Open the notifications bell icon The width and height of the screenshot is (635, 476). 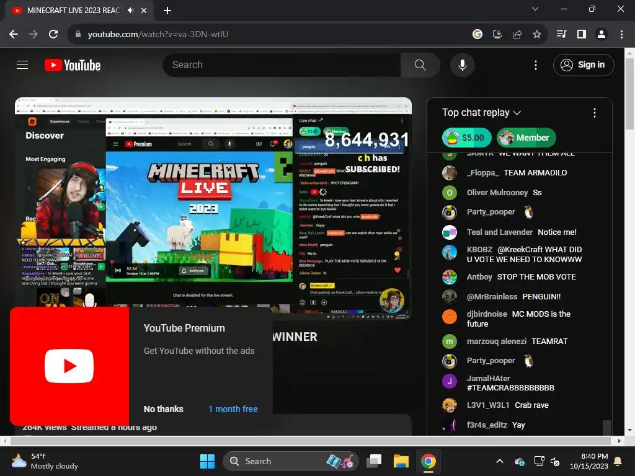618,461
